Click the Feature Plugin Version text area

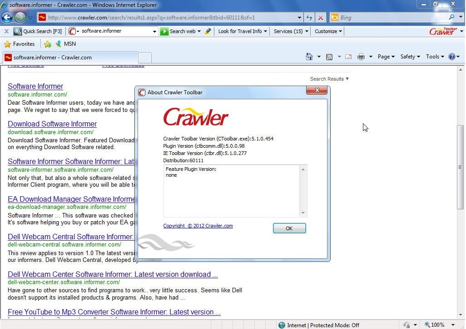click(232, 191)
